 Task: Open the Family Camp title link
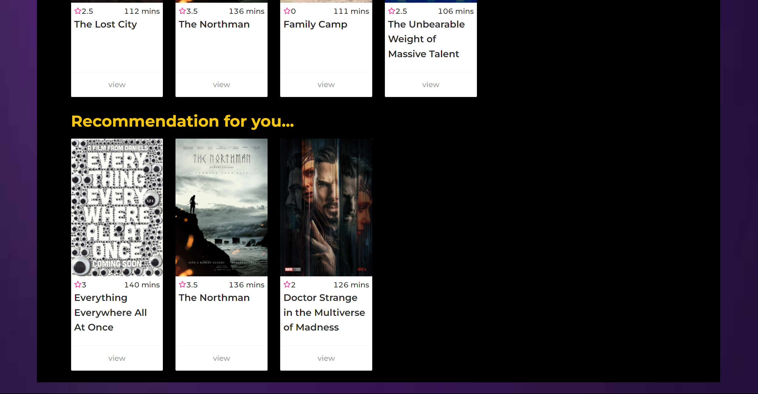tap(315, 24)
